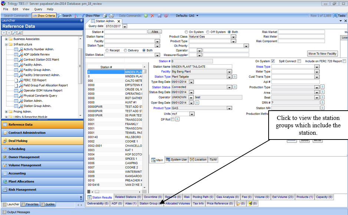348x215 pixels.
Task: Click the Station Name field in the detail form
Action: 201,67
